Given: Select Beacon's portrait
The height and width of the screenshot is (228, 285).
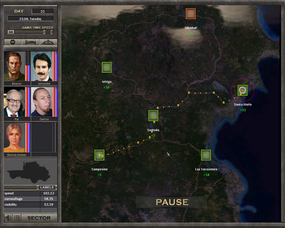Looking at the screenshot, I should coord(14,66).
